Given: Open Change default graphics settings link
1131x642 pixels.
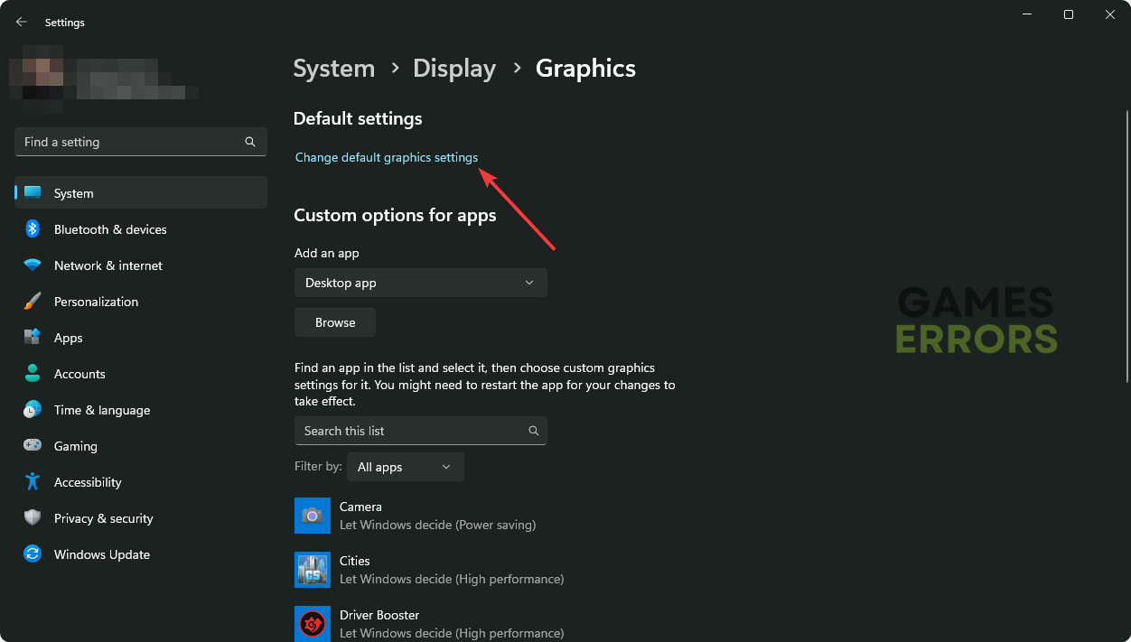Looking at the screenshot, I should [387, 157].
